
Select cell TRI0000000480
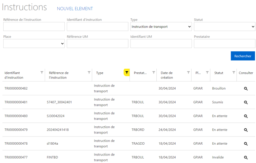tap(16, 116)
